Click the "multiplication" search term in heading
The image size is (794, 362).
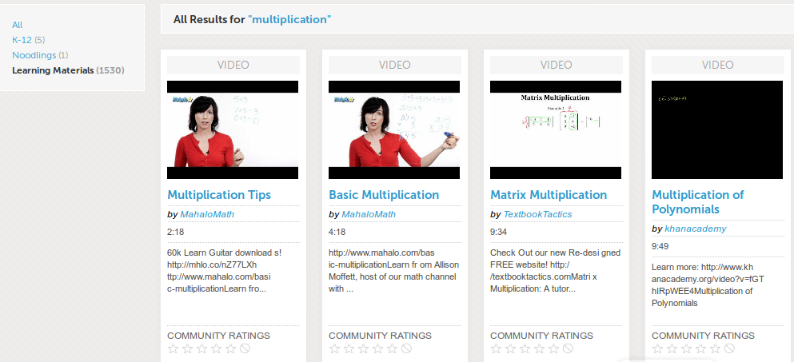pyautogui.click(x=289, y=19)
